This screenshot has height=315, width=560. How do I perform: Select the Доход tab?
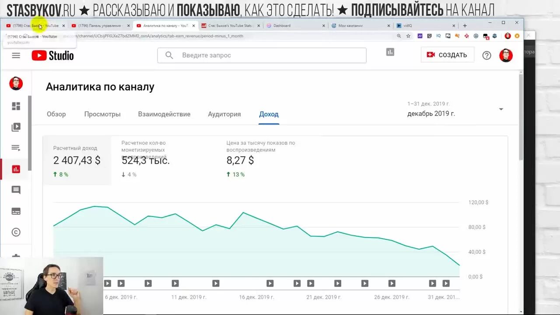click(x=269, y=114)
